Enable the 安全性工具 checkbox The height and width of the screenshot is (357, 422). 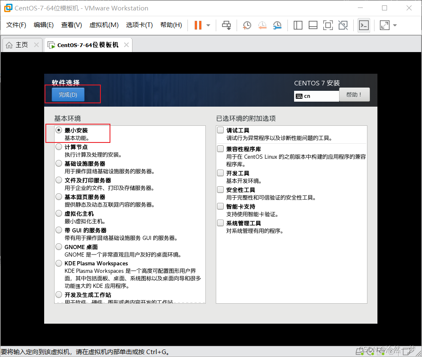pos(220,190)
